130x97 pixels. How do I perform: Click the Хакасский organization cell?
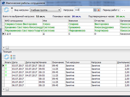tap(125, 34)
